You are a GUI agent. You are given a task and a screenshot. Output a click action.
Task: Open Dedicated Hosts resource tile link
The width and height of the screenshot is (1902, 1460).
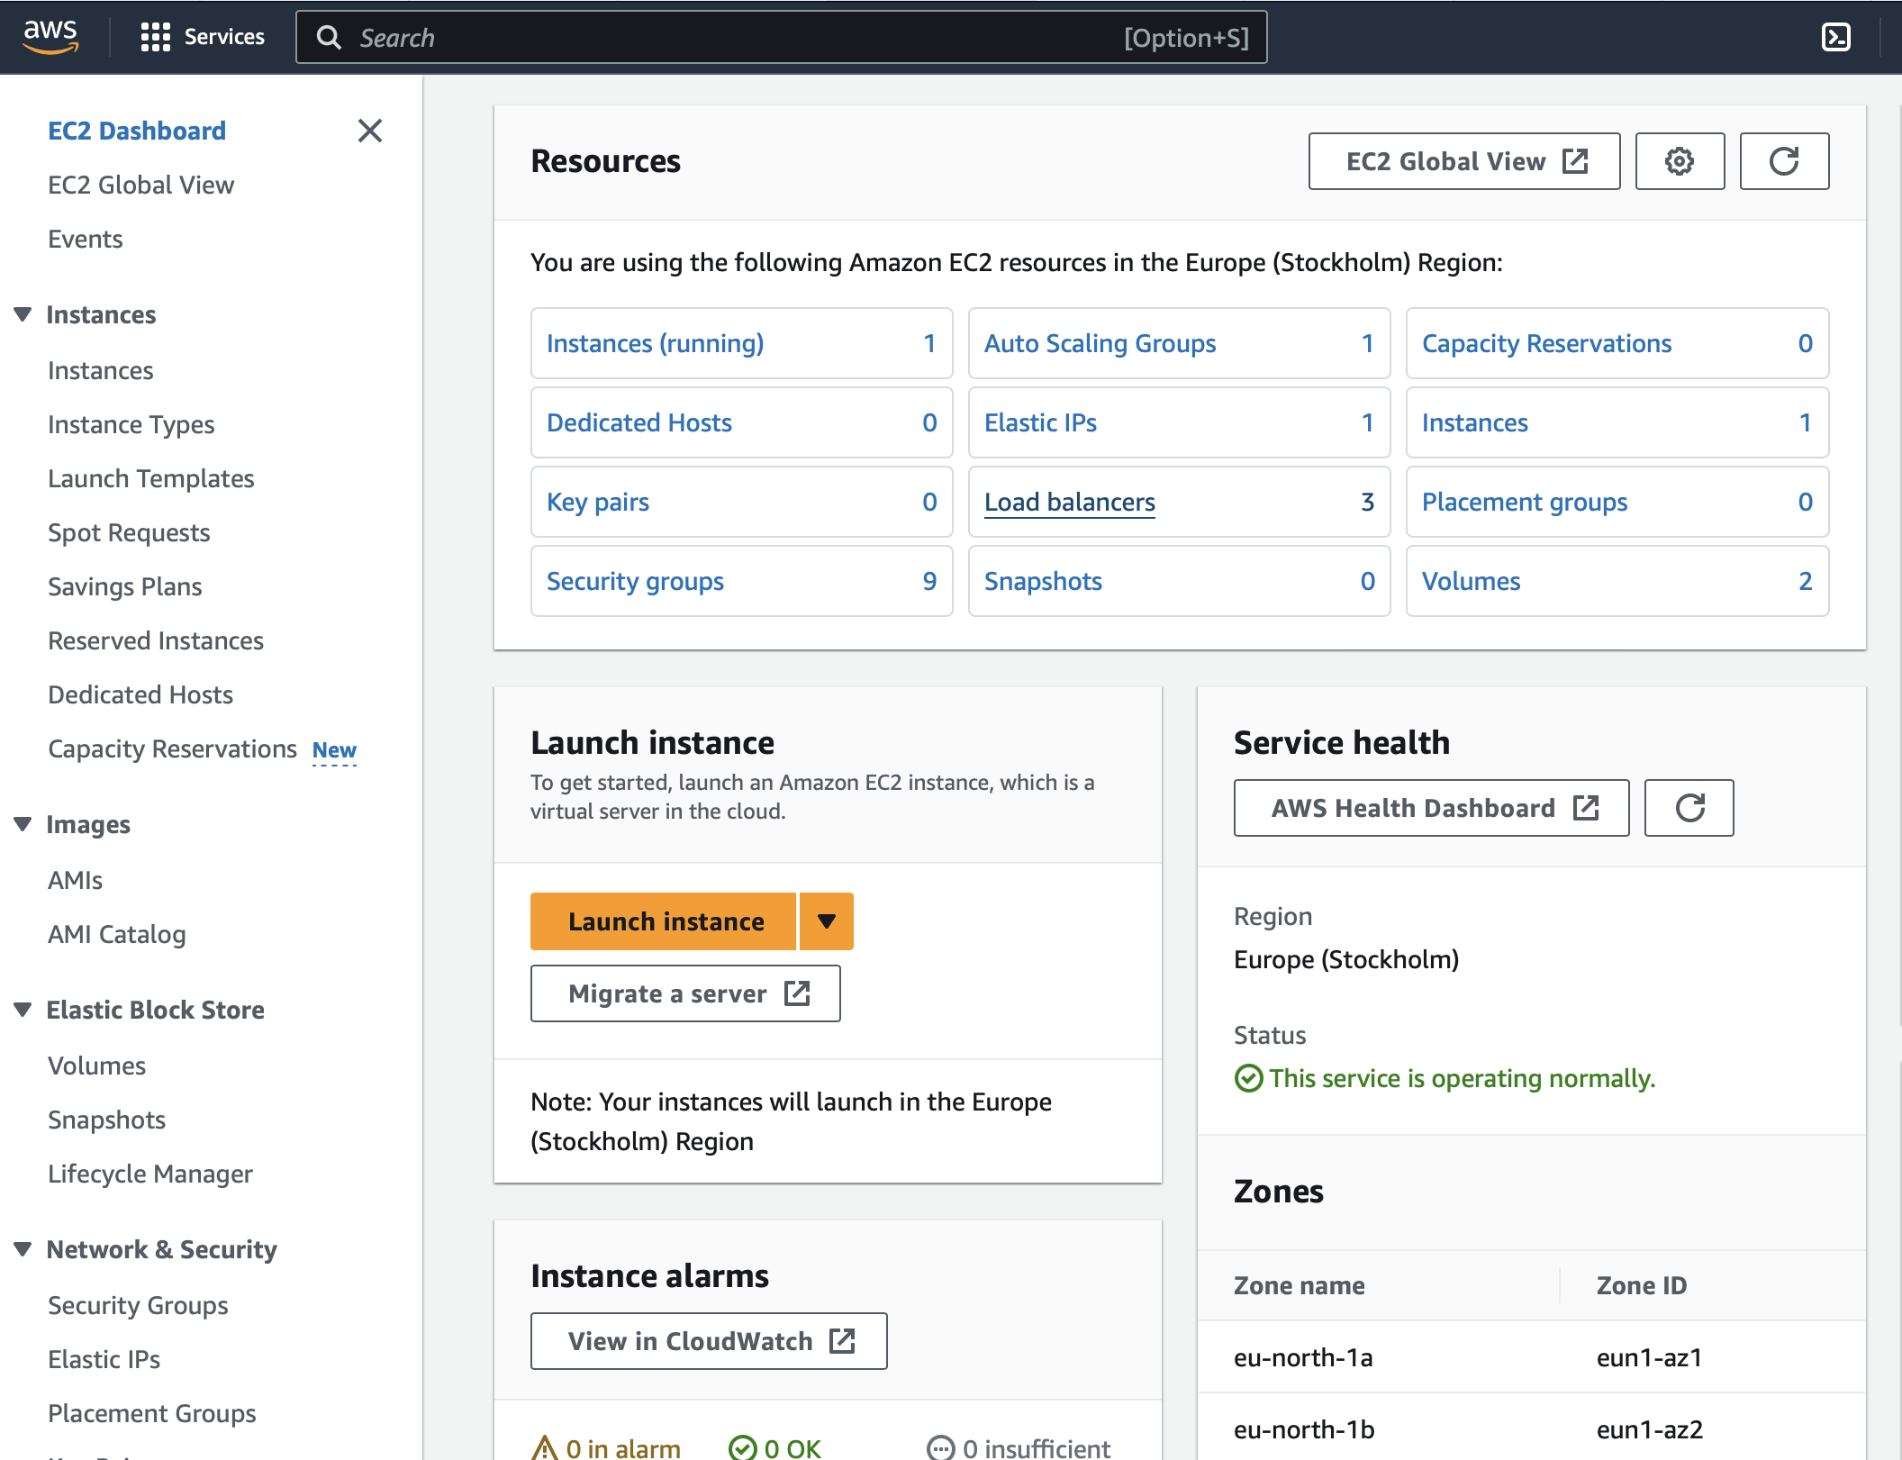point(639,422)
